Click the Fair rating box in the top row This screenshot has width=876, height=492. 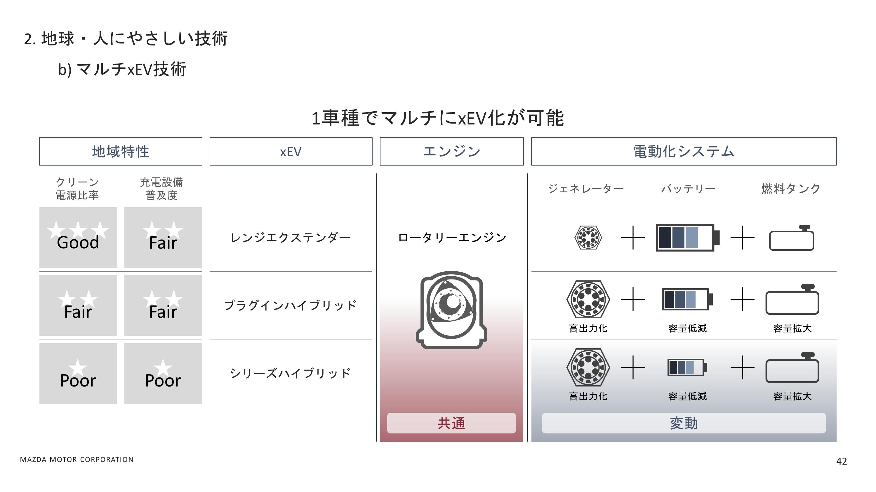[x=163, y=237]
